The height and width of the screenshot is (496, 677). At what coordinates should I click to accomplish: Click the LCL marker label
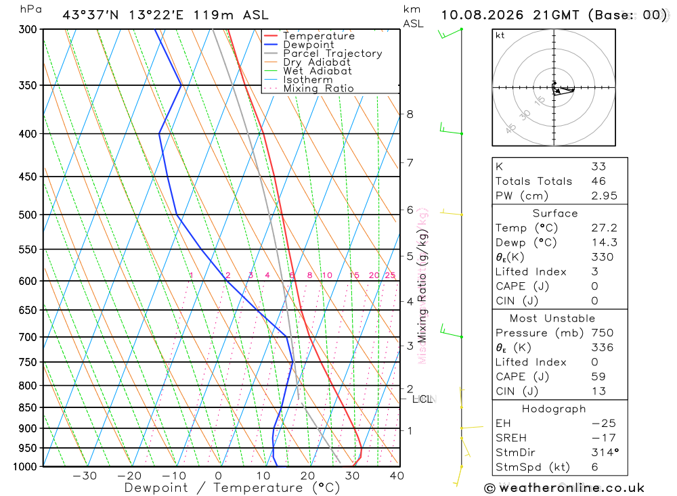pos(424,399)
